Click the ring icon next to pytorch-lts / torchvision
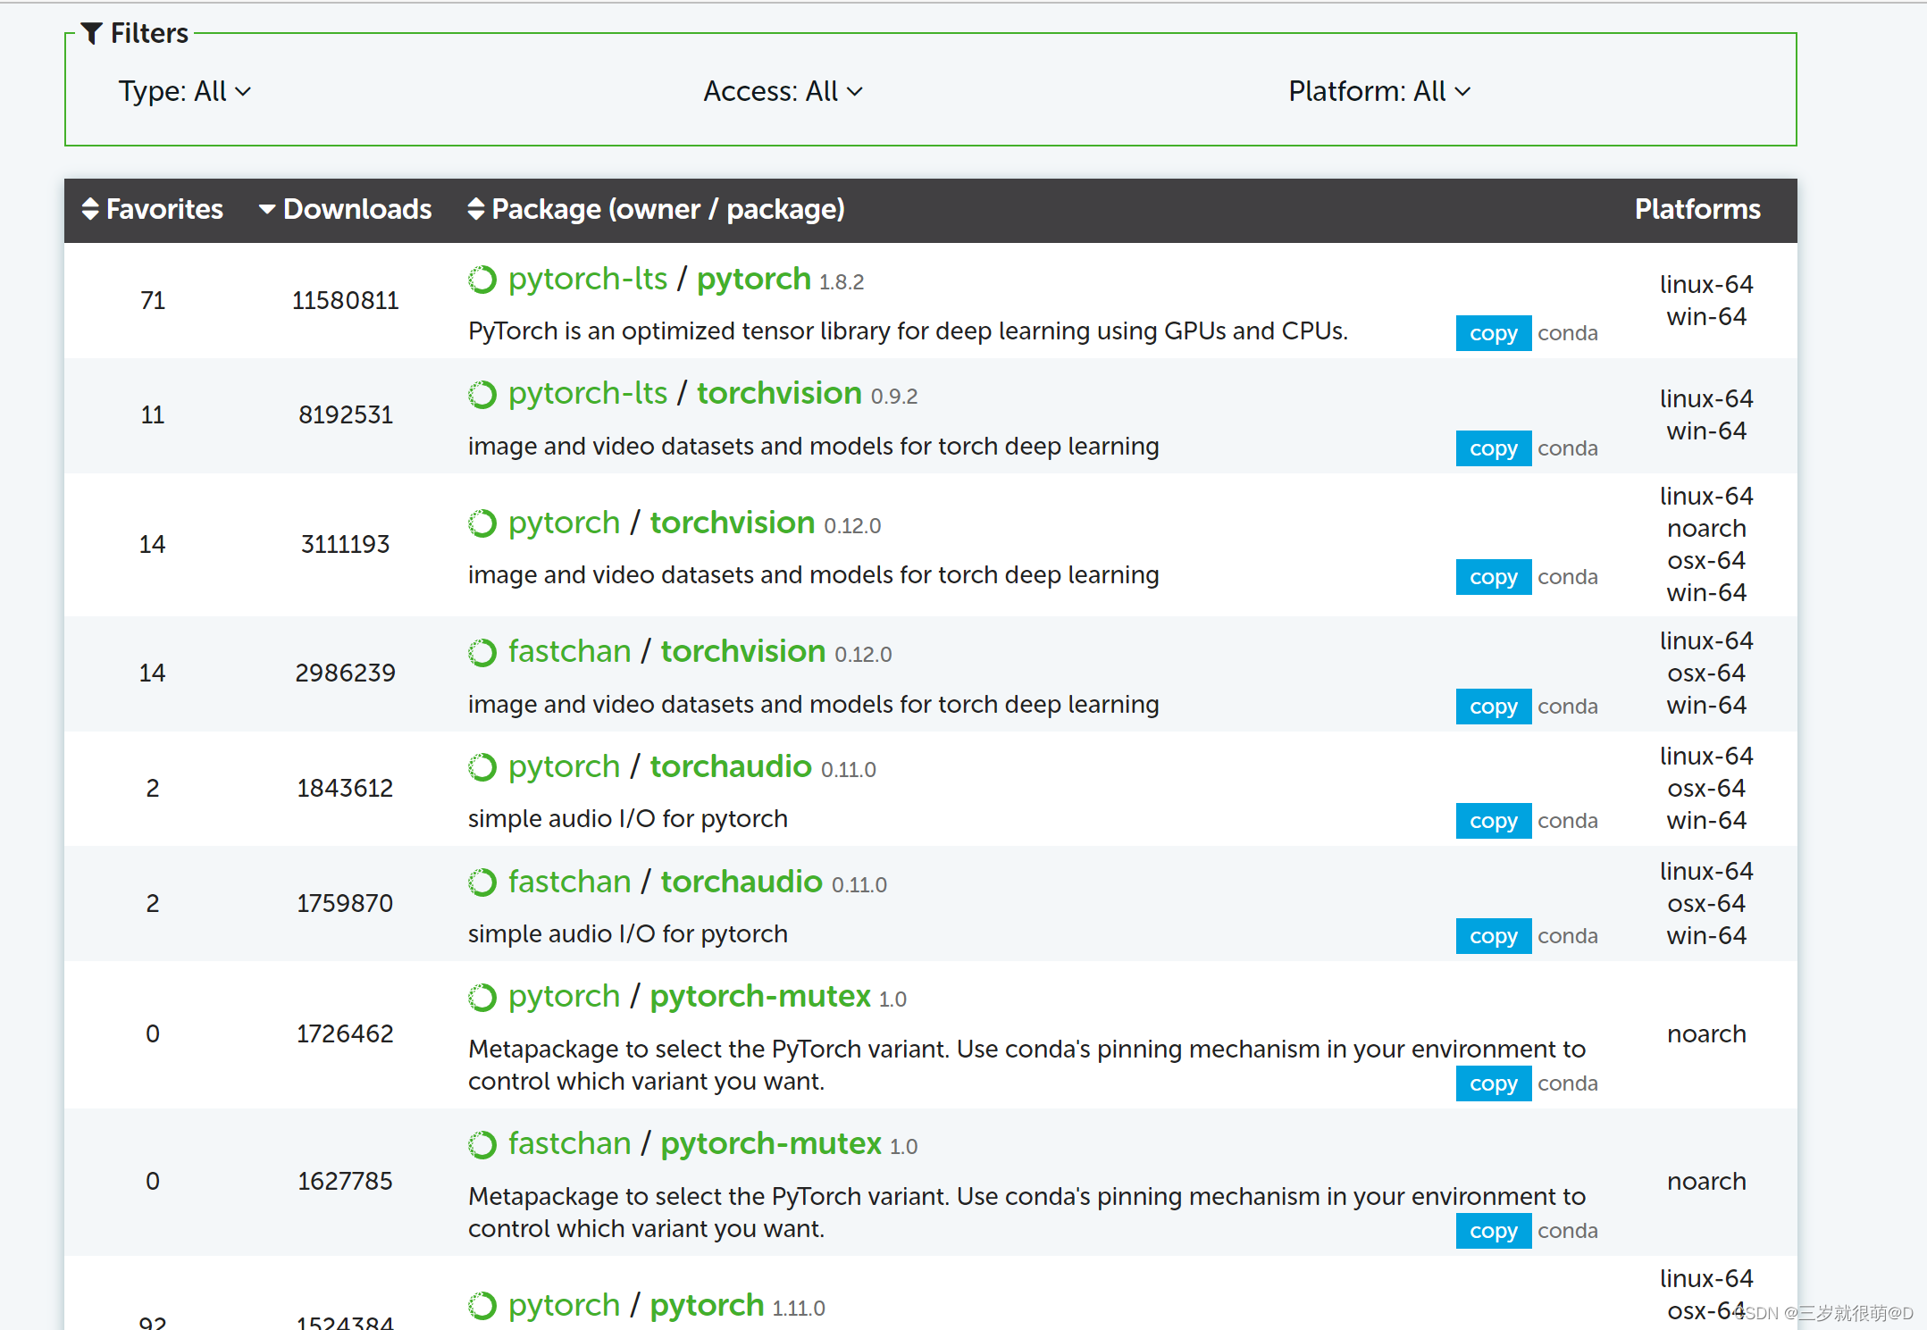 click(x=482, y=394)
